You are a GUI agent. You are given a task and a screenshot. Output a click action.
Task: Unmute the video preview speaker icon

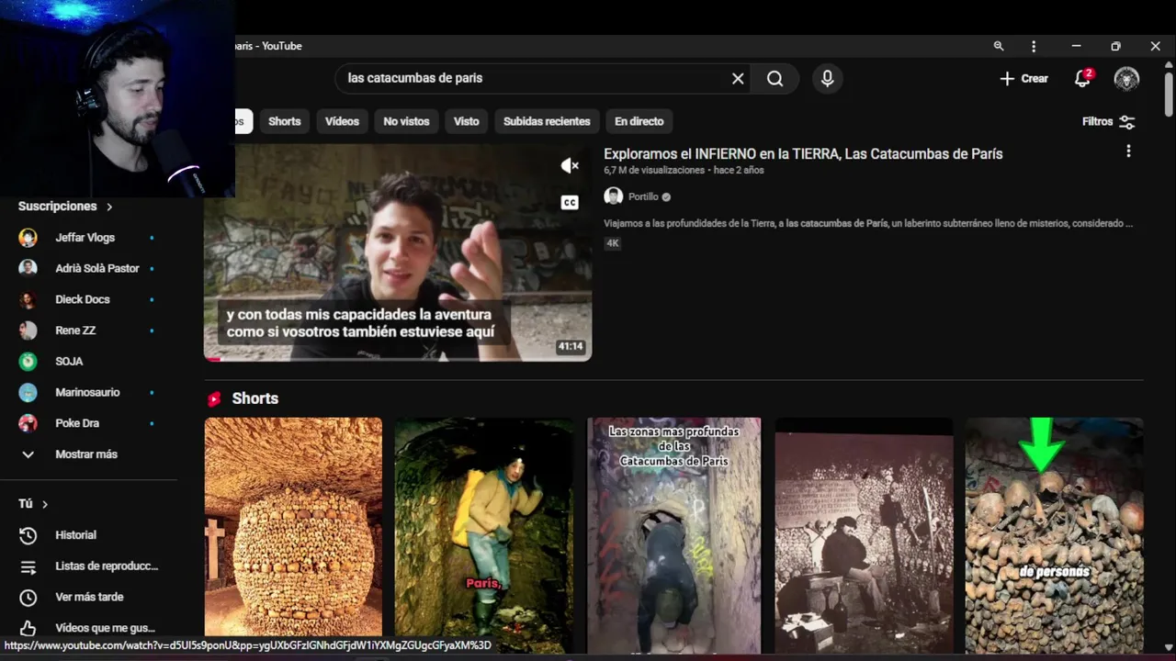point(570,165)
